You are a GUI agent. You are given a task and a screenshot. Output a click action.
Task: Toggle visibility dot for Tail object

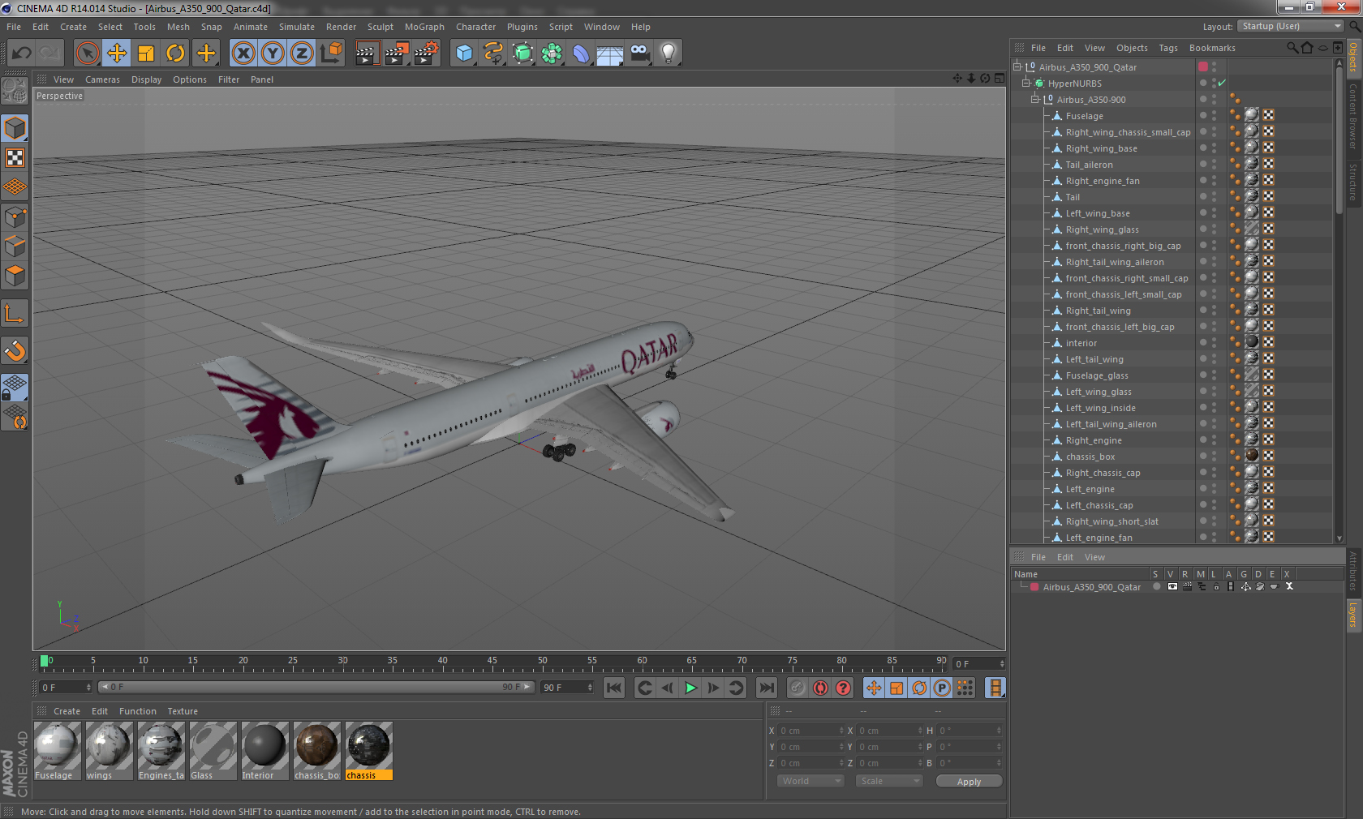coord(1203,196)
